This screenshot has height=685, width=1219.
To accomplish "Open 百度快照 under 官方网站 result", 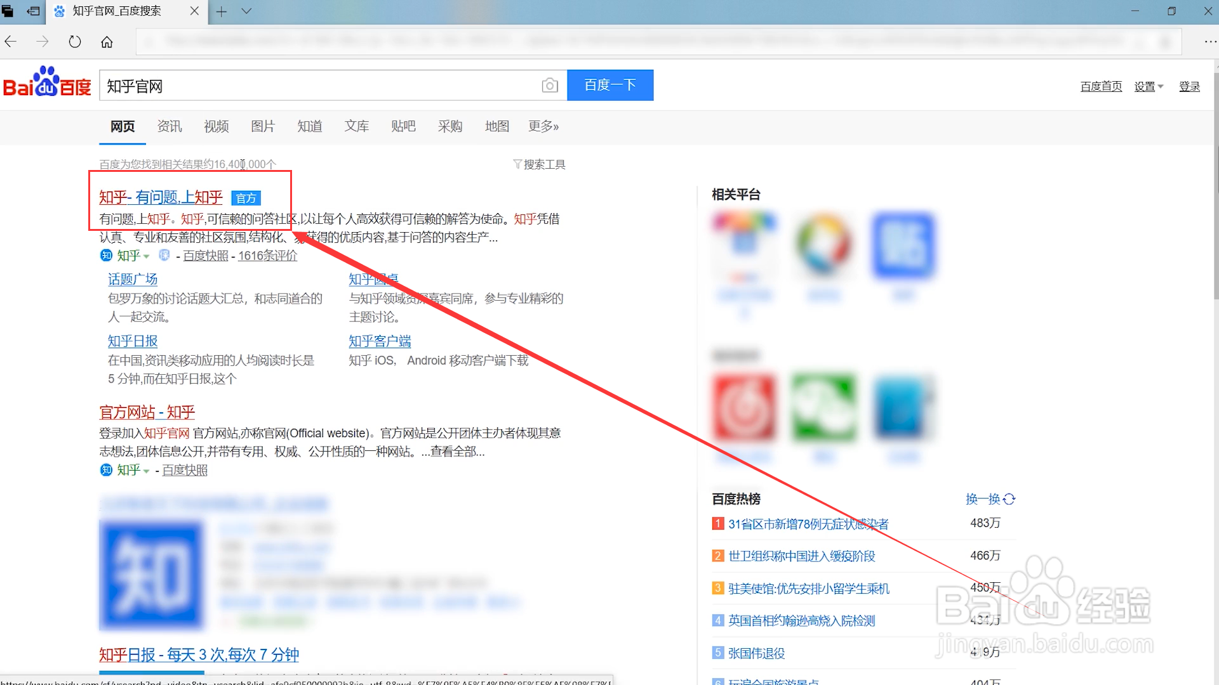I will click(x=185, y=470).
